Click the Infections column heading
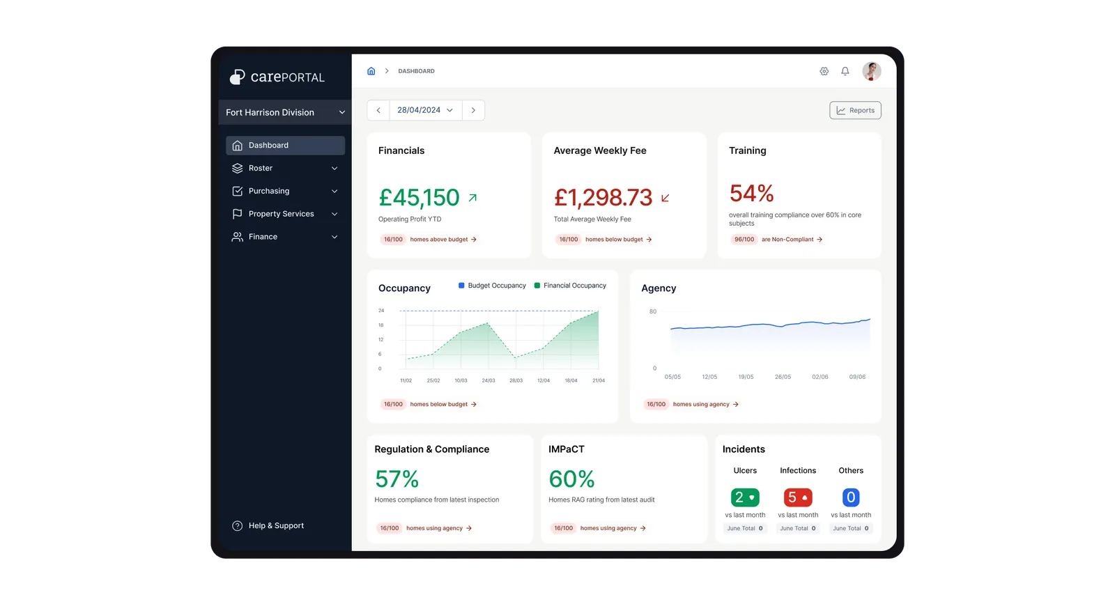Viewport: 1115px width, 604px height. point(798,471)
